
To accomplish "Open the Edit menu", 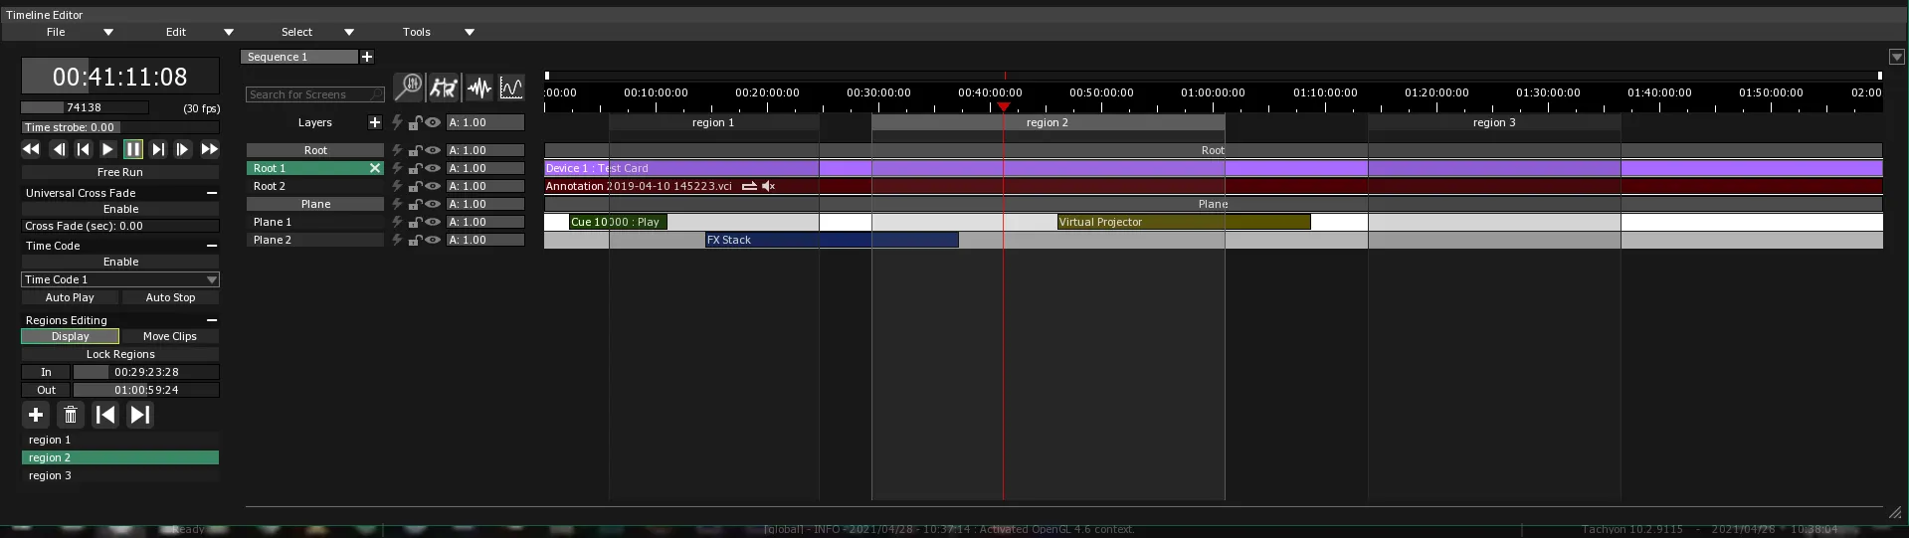I will coord(176,32).
